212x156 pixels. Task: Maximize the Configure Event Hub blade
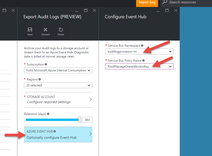tap(167, 10)
